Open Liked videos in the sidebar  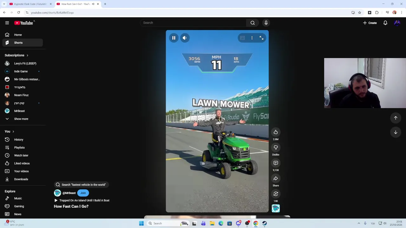[x=22, y=163]
